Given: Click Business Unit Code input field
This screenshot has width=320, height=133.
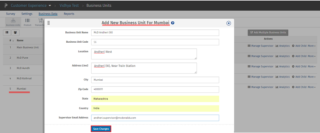Looking at the screenshot, I should 155,42.
